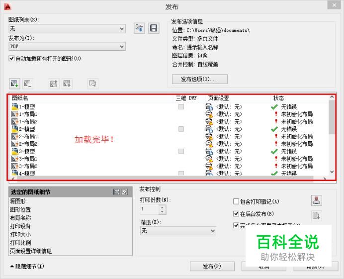
Task: Open the 图纸列表 dropdown
Action: point(67,28)
